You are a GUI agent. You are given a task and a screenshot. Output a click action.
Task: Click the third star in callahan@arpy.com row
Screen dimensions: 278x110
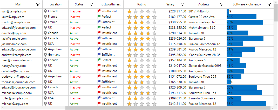[142, 71]
